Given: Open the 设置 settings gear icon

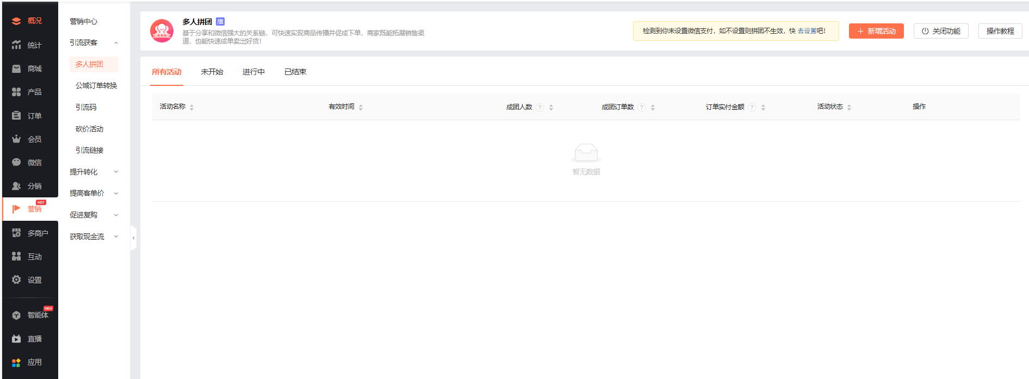Looking at the screenshot, I should coord(16,280).
